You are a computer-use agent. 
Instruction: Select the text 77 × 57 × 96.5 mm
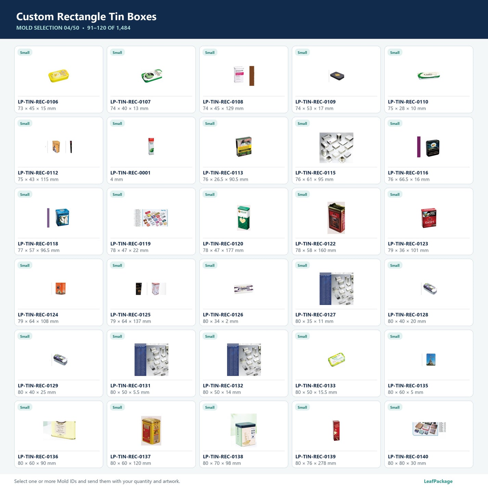39,250
